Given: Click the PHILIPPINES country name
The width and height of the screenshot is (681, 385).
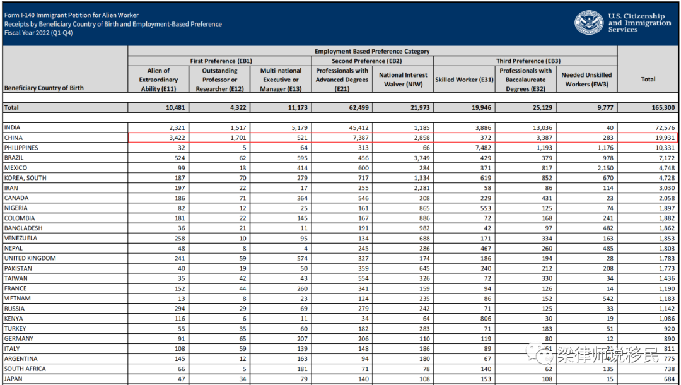Looking at the screenshot, I should (21, 148).
